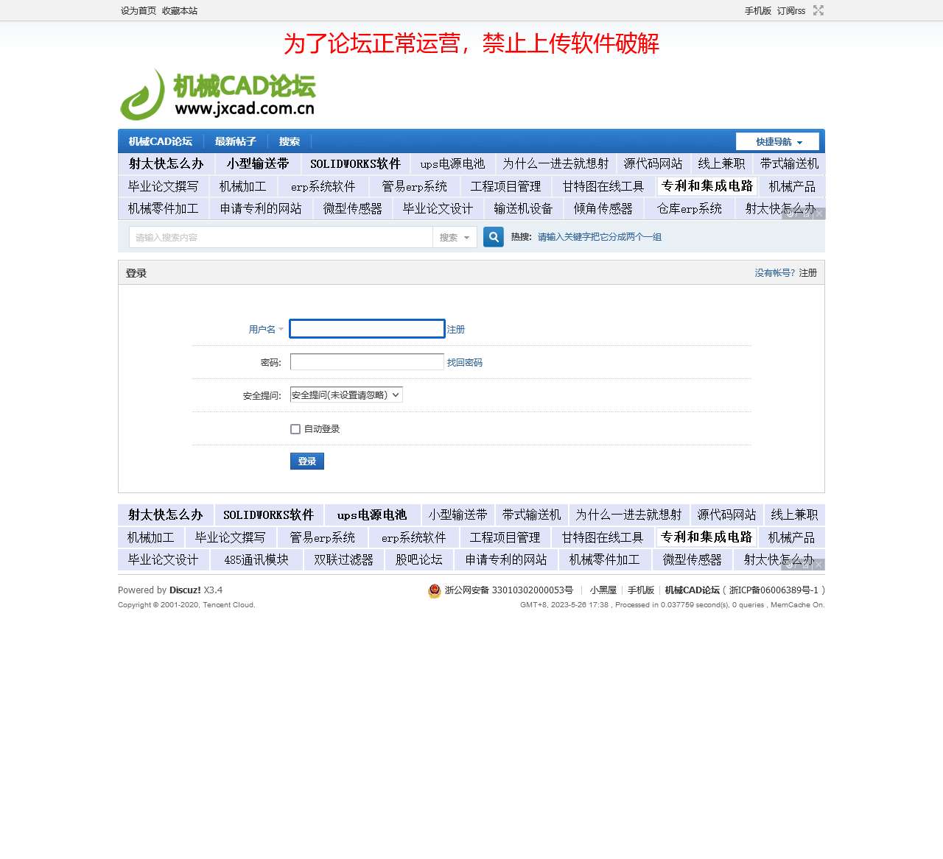
Task: Open the 搜索 navigation tab
Action: [289, 141]
